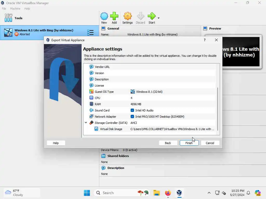The width and height of the screenshot is (266, 199).
Task: Click the appliance settings list scrollbar
Action: coord(218,109)
